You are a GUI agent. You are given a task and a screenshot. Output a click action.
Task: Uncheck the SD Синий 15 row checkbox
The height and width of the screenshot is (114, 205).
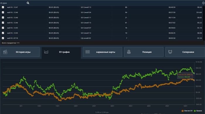[3, 23]
